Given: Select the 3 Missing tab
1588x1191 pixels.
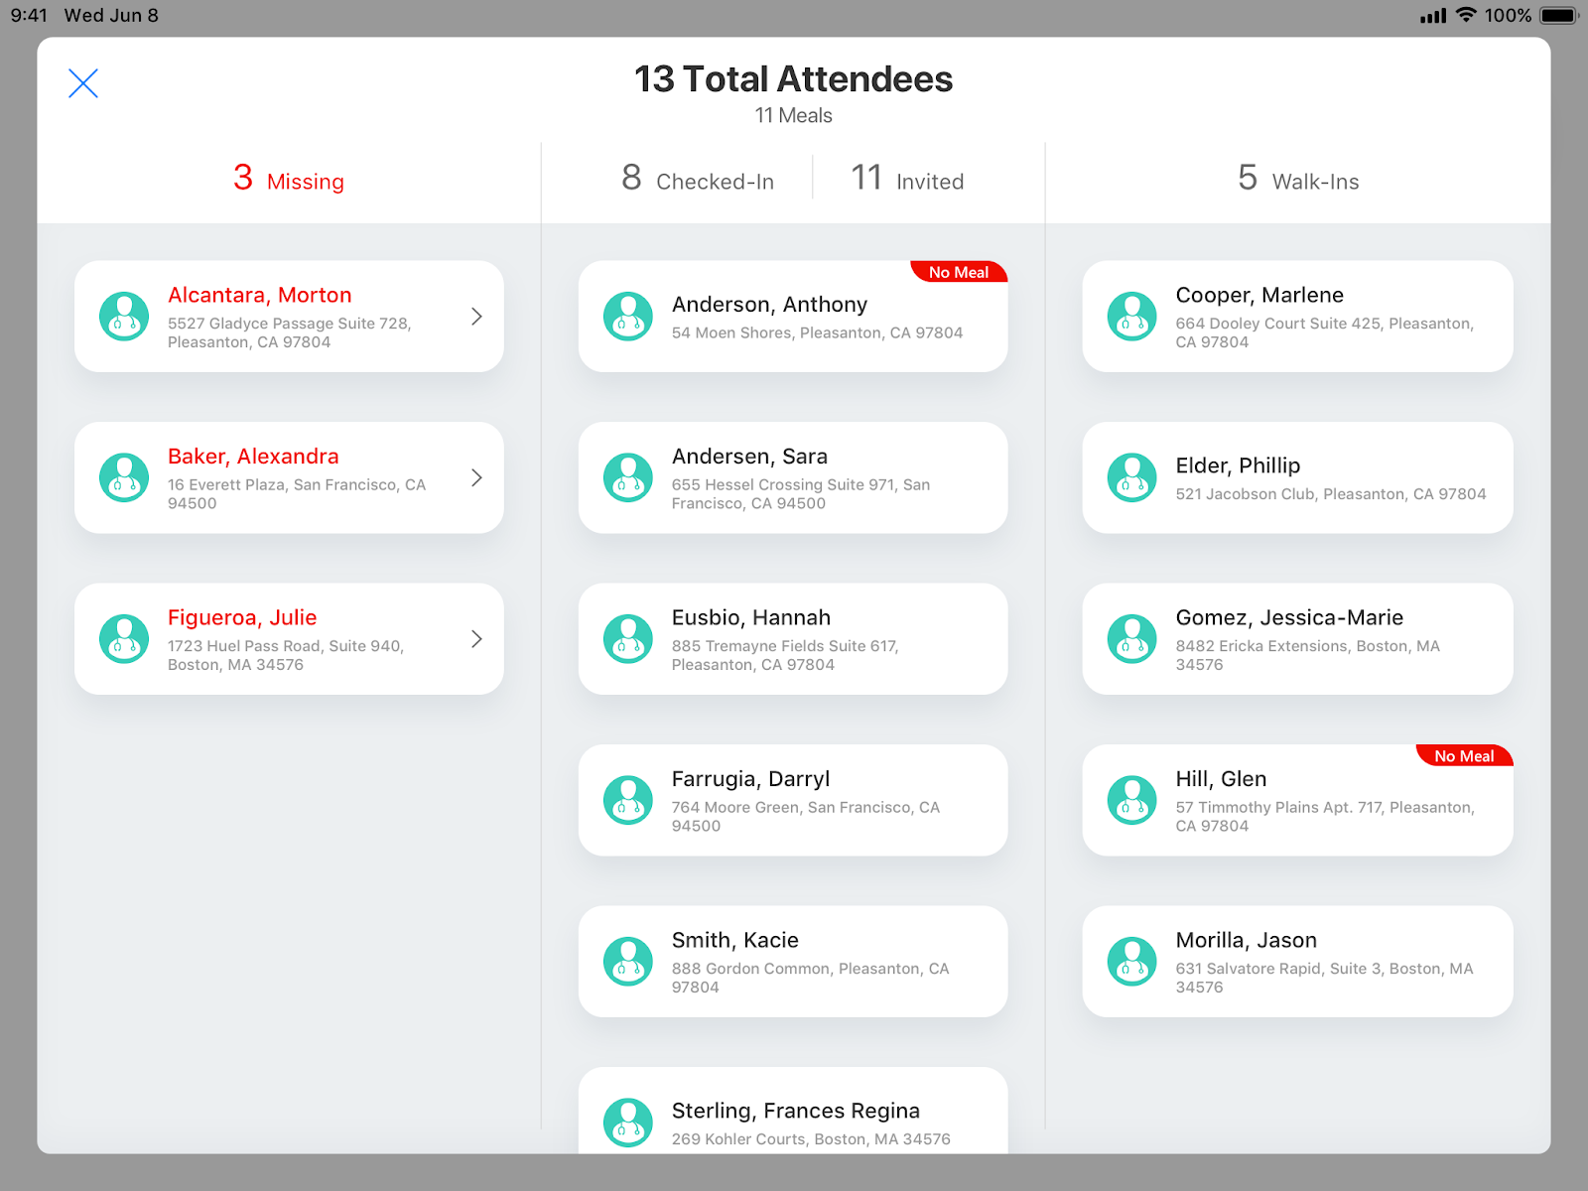Looking at the screenshot, I should pyautogui.click(x=289, y=180).
